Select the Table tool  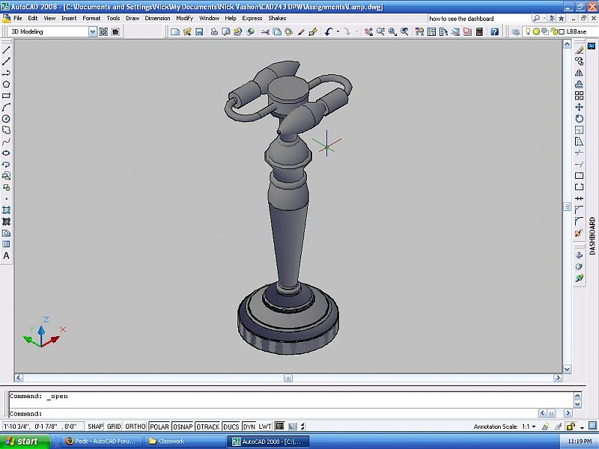6,245
